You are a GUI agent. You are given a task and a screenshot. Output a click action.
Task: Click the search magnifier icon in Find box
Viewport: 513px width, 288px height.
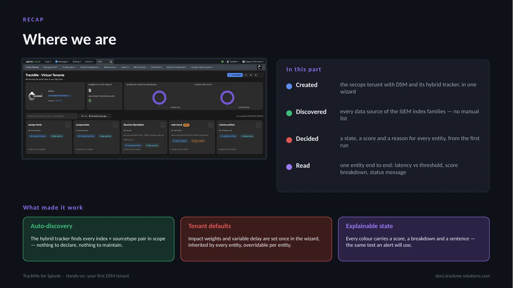(111, 62)
